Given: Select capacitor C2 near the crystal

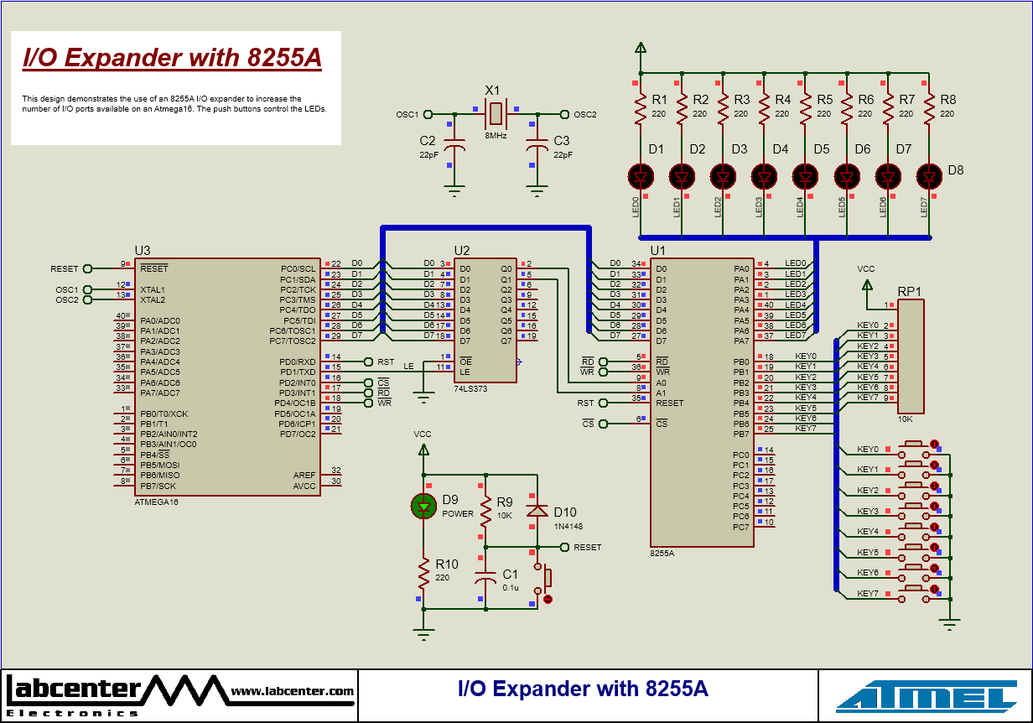Looking at the screenshot, I should 454,149.
